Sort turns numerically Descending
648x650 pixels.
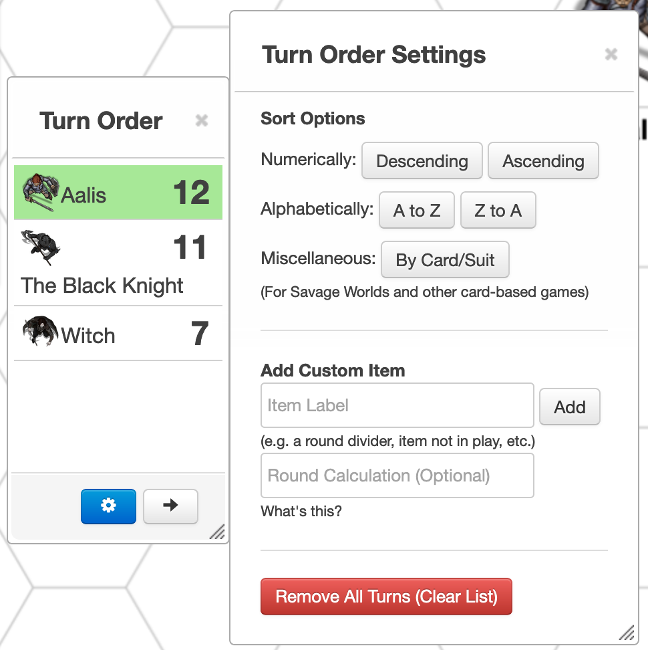pyautogui.click(x=422, y=161)
